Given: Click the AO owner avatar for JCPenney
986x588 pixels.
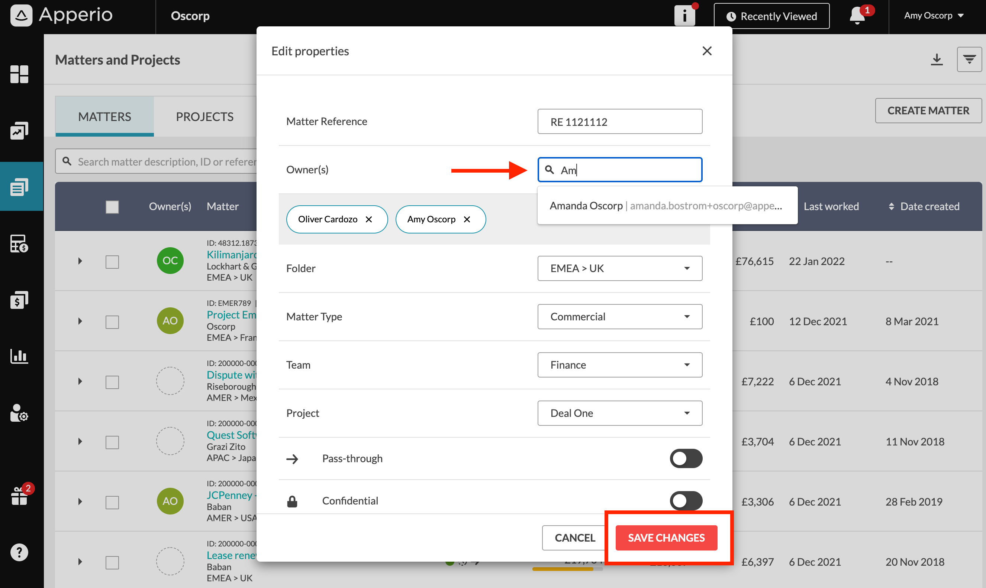Looking at the screenshot, I should [x=170, y=501].
